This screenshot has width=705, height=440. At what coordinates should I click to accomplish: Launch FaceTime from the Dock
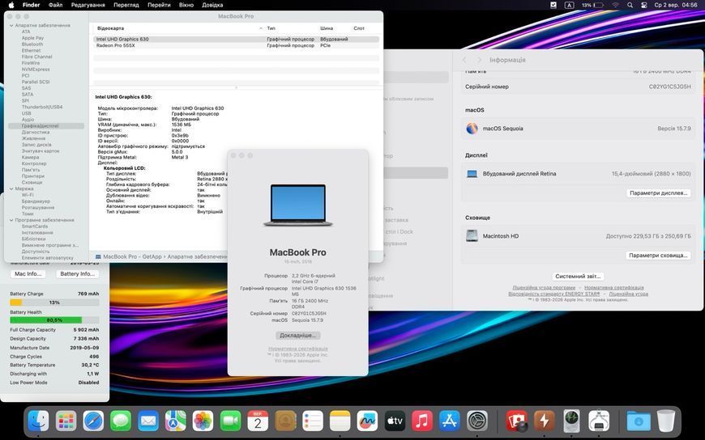click(x=231, y=421)
